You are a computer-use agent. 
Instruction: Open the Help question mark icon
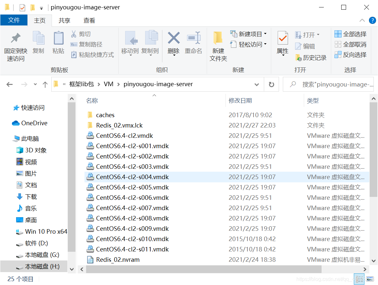(x=372, y=21)
